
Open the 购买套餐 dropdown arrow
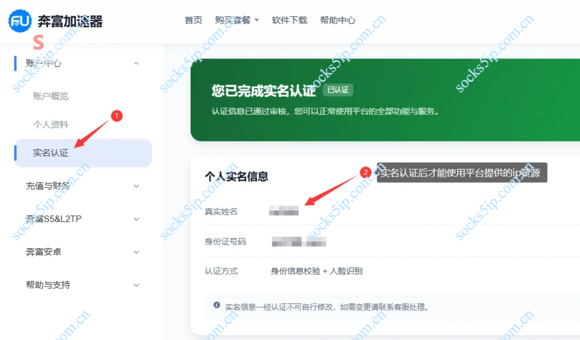tap(257, 20)
